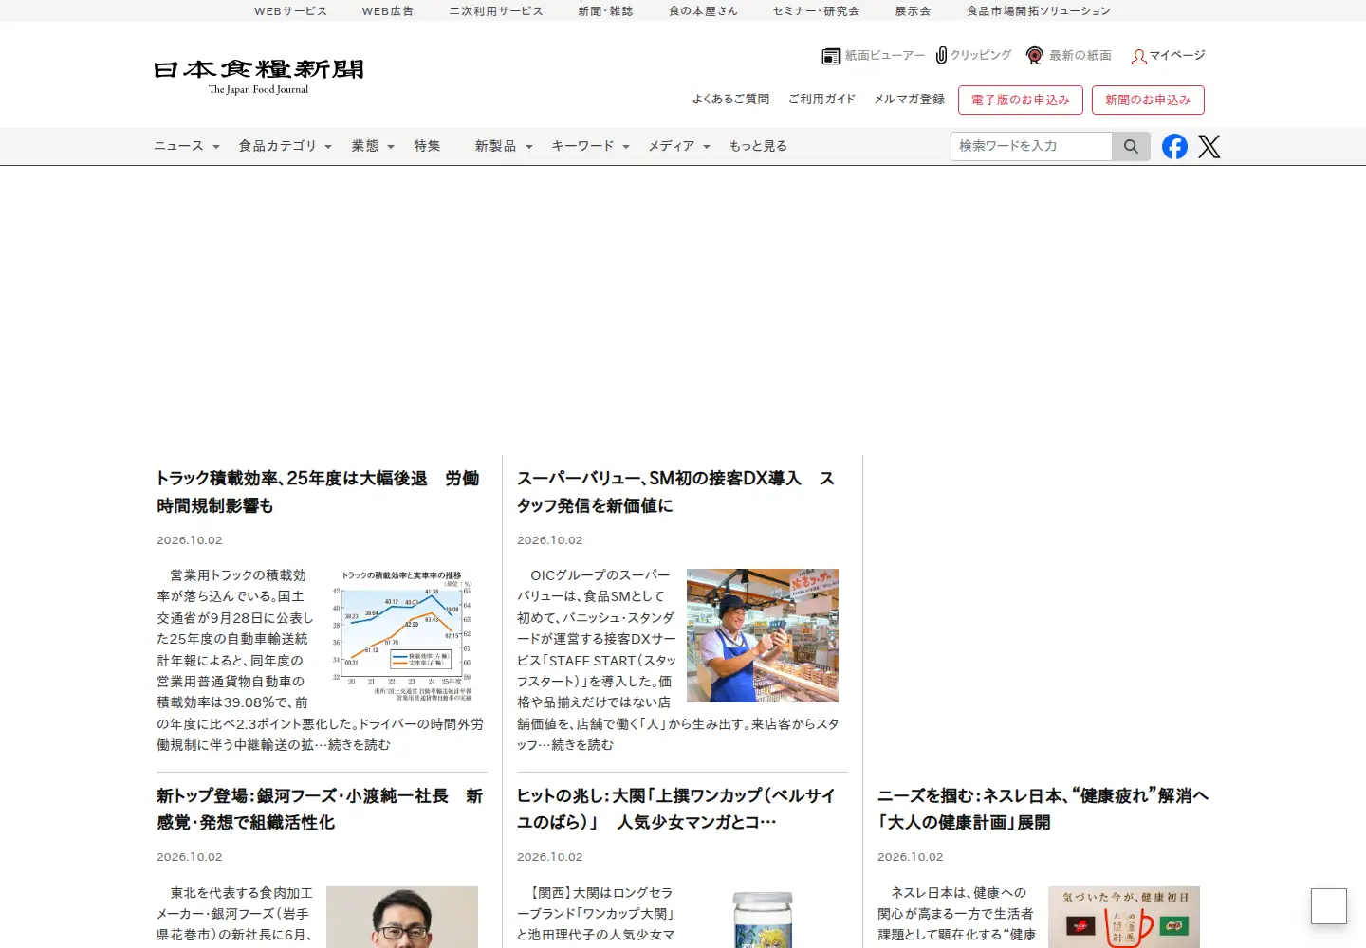Image resolution: width=1366 pixels, height=948 pixels.
Task: Open the Nestle health plan thumbnail
Action: coord(1124,917)
